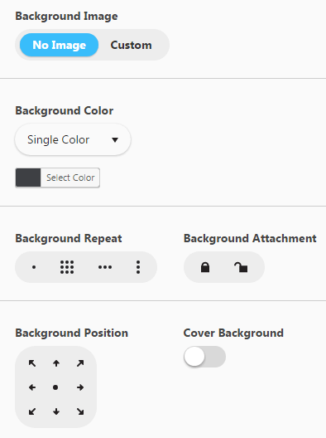
Task: Set background position to bottom center arrow
Action: [56, 411]
